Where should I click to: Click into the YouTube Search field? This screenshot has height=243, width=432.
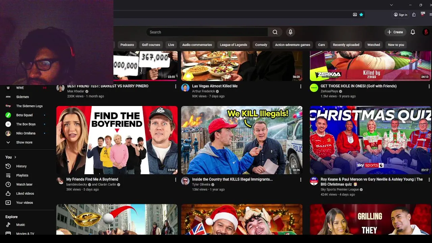click(207, 32)
